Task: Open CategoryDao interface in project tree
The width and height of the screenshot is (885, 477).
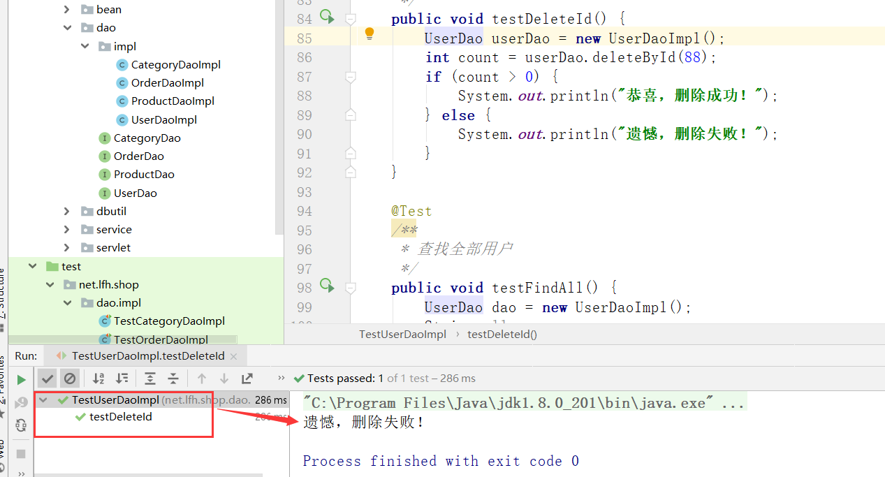Action: point(147,138)
